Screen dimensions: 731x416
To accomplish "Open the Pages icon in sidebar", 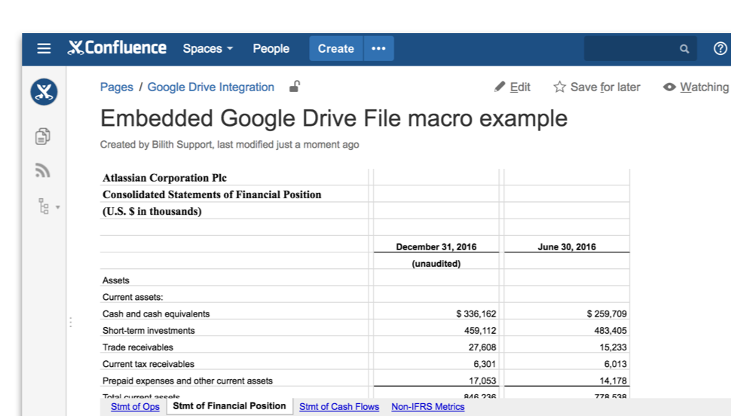I will tap(43, 136).
